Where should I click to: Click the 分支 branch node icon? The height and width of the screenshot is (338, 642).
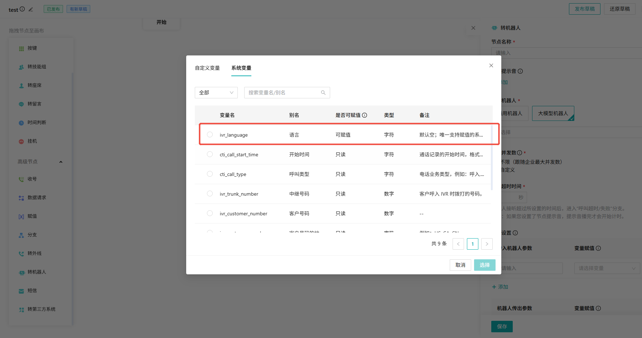pos(21,235)
